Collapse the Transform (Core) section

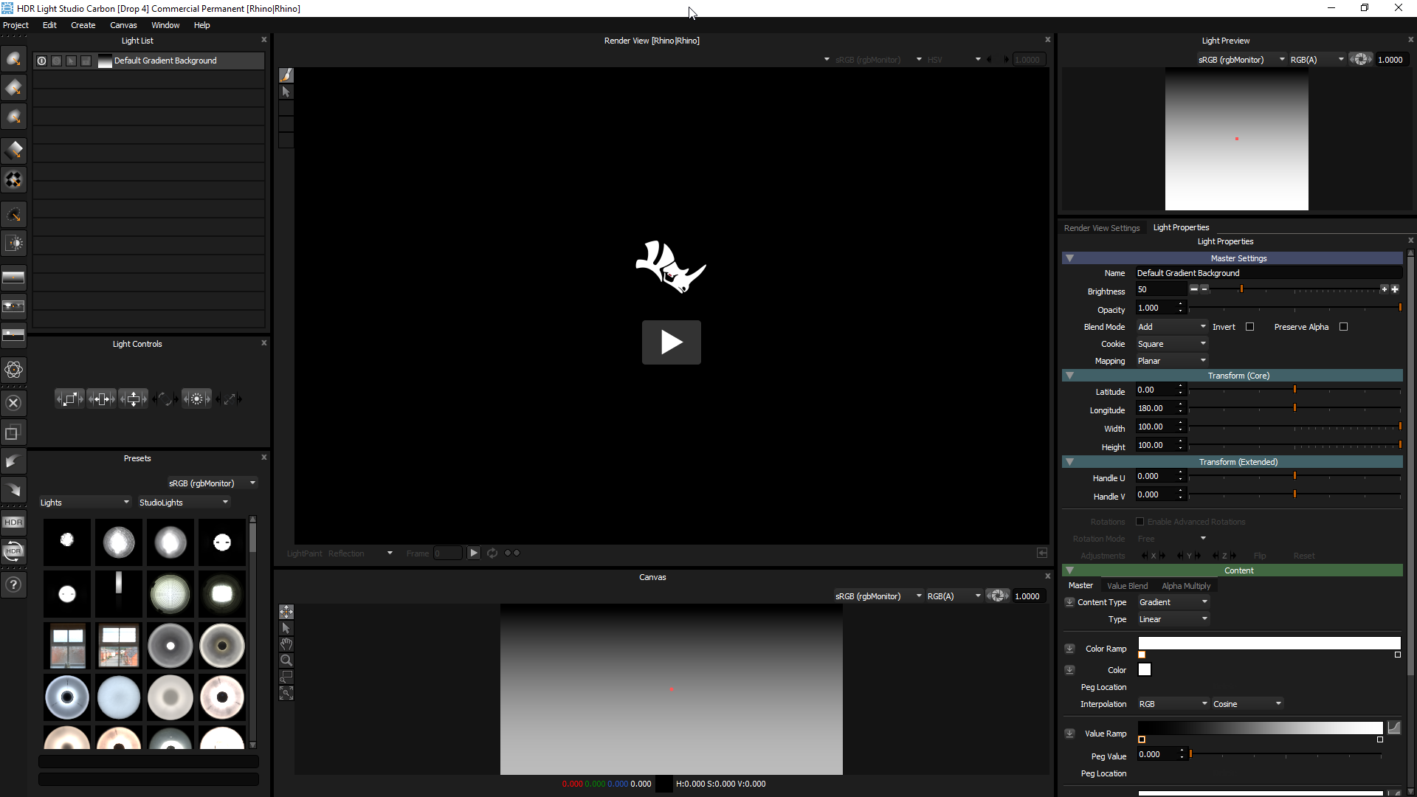click(x=1069, y=376)
